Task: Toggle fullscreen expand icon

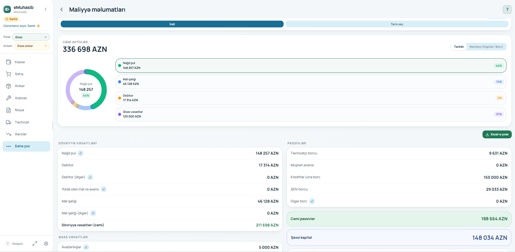Action: click(35, 244)
